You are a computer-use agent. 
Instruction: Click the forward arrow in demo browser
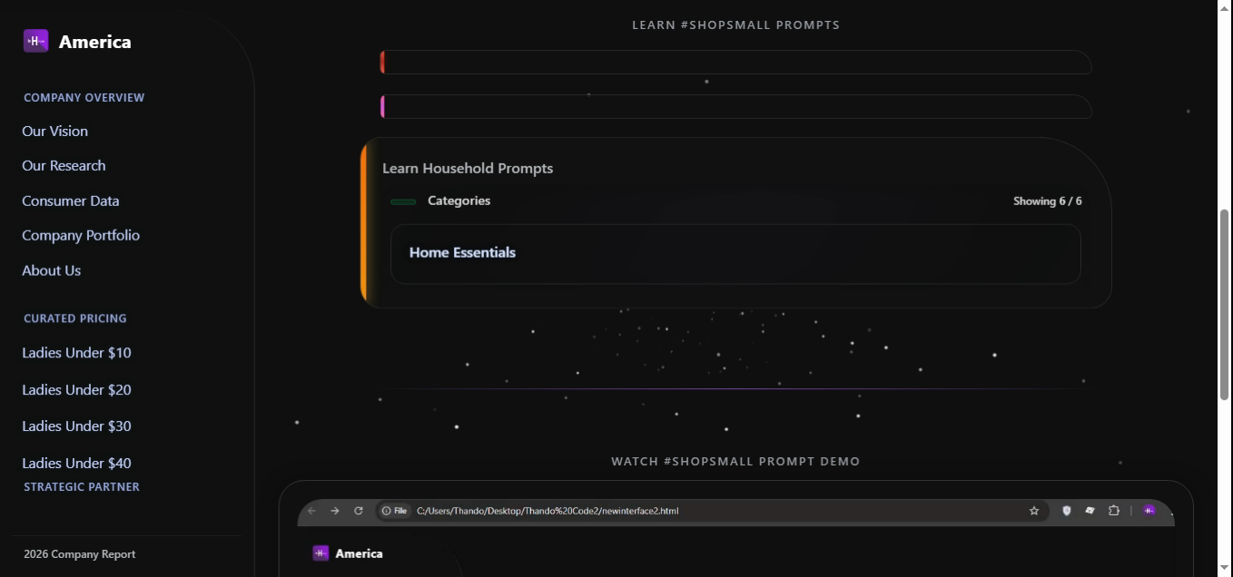coord(335,511)
